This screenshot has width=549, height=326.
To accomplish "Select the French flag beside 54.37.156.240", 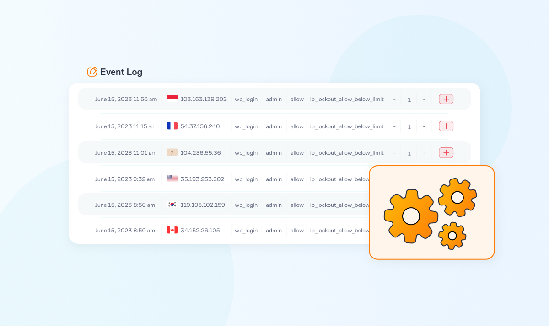I will [172, 126].
